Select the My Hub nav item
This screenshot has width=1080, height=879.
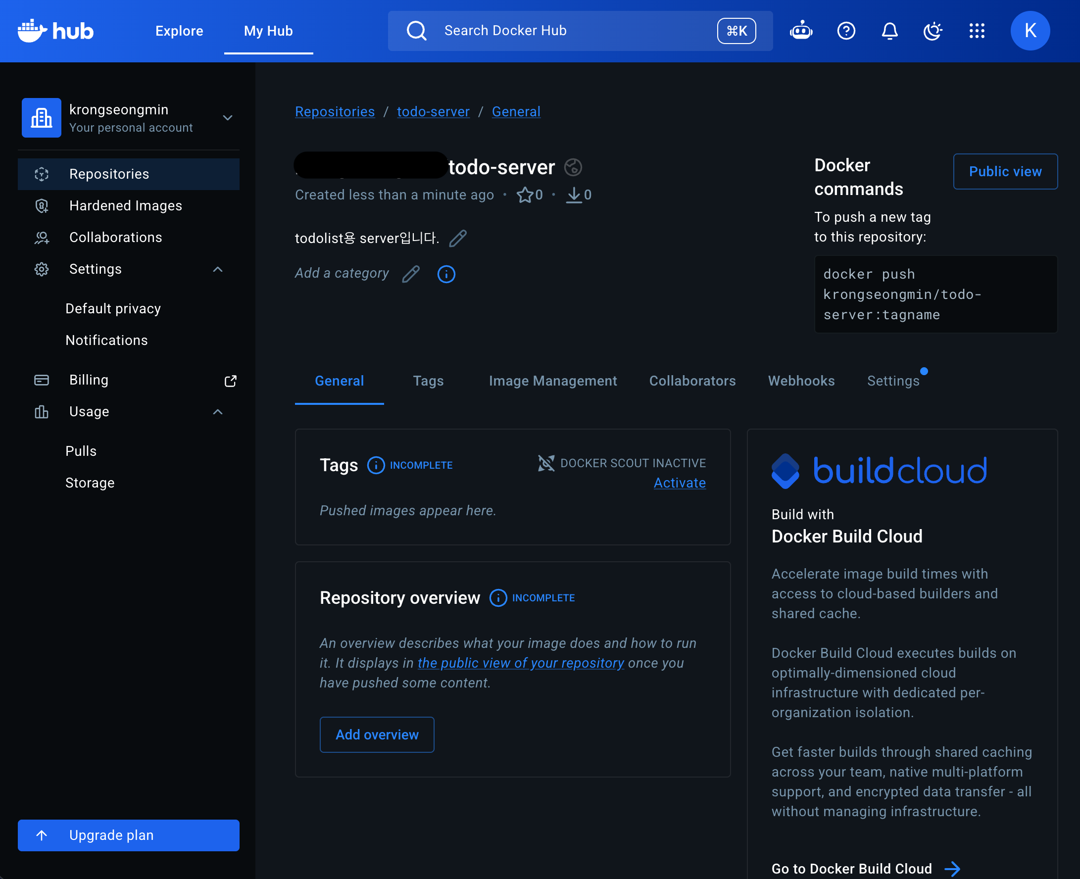tap(268, 31)
